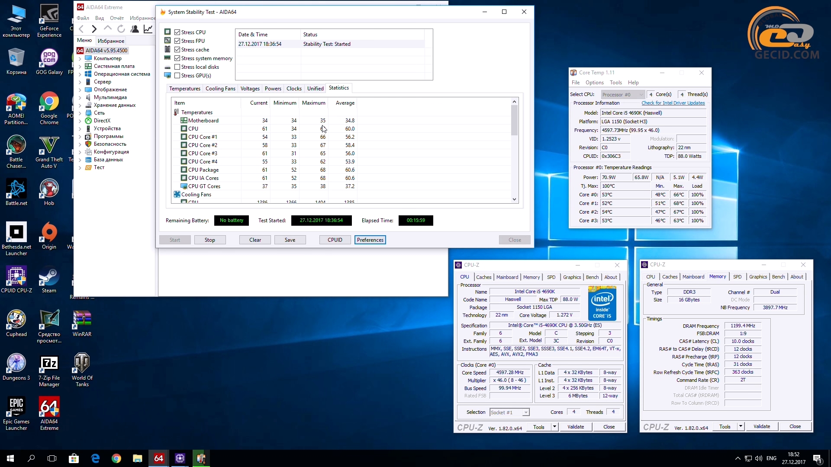831x467 pixels.
Task: Click Validate in the right CPU-Z window
Action: click(x=761, y=426)
